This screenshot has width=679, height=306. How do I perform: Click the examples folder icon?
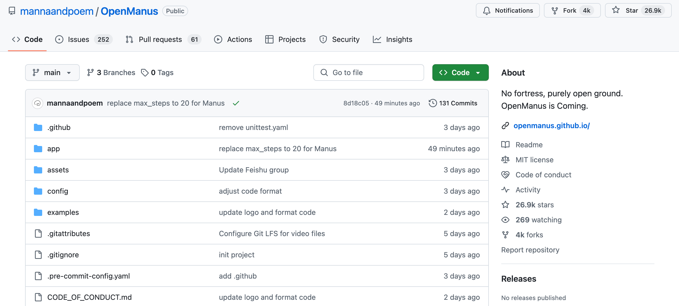[x=38, y=212]
